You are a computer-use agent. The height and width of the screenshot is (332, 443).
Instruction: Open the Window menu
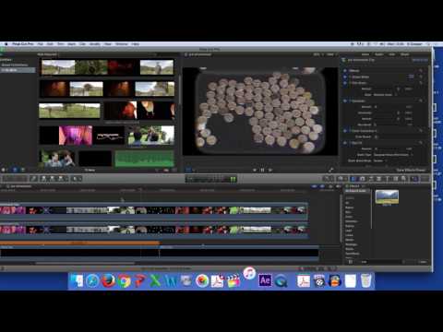coord(122,44)
